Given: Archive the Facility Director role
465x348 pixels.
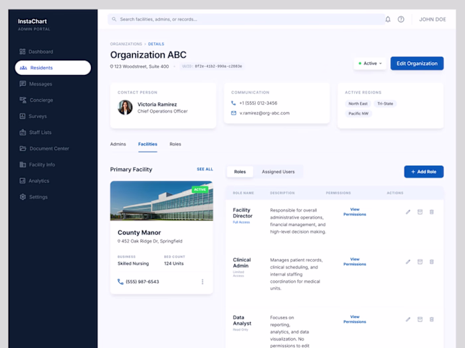Looking at the screenshot, I should 420,212.
